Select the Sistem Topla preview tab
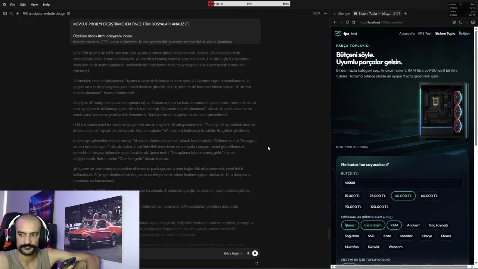The height and width of the screenshot is (269, 478). coord(377,13)
